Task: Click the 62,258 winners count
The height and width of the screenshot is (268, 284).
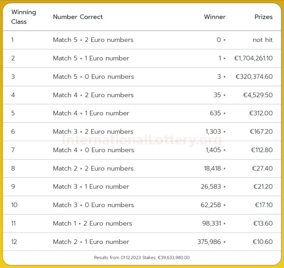Action: 211,205
